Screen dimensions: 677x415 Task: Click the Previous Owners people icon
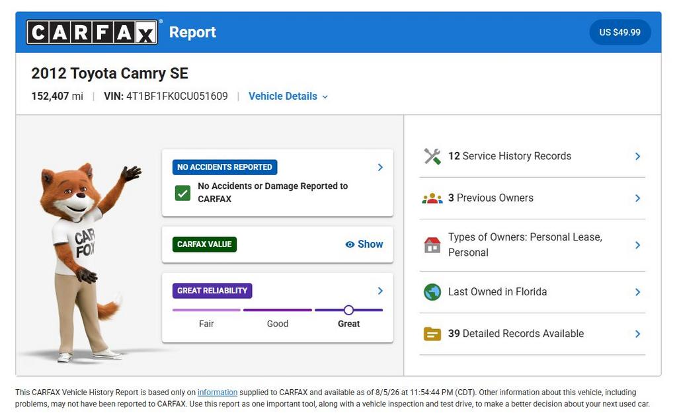tap(432, 198)
